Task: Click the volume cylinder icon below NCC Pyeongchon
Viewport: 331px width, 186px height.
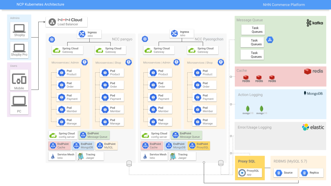Action: 221,163
